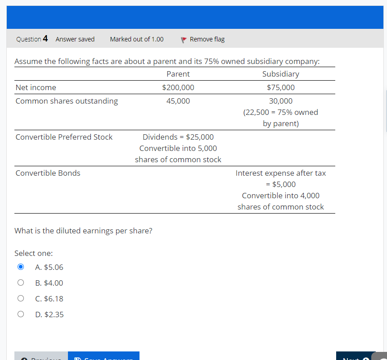Click the red flag icon near Remove flag
This screenshot has height=360, width=387.
[183, 39]
